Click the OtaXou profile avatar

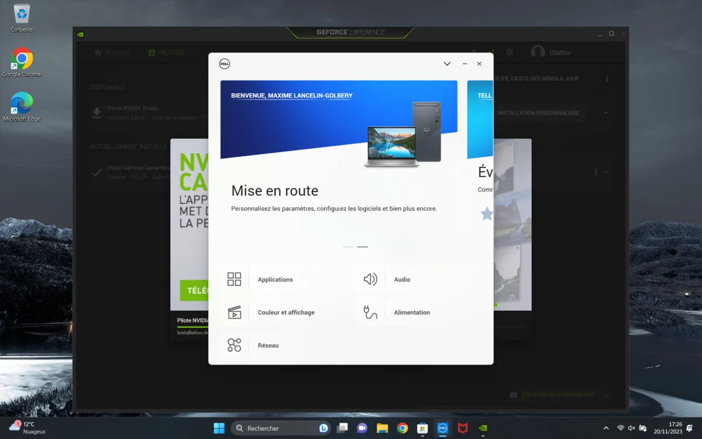pos(538,52)
